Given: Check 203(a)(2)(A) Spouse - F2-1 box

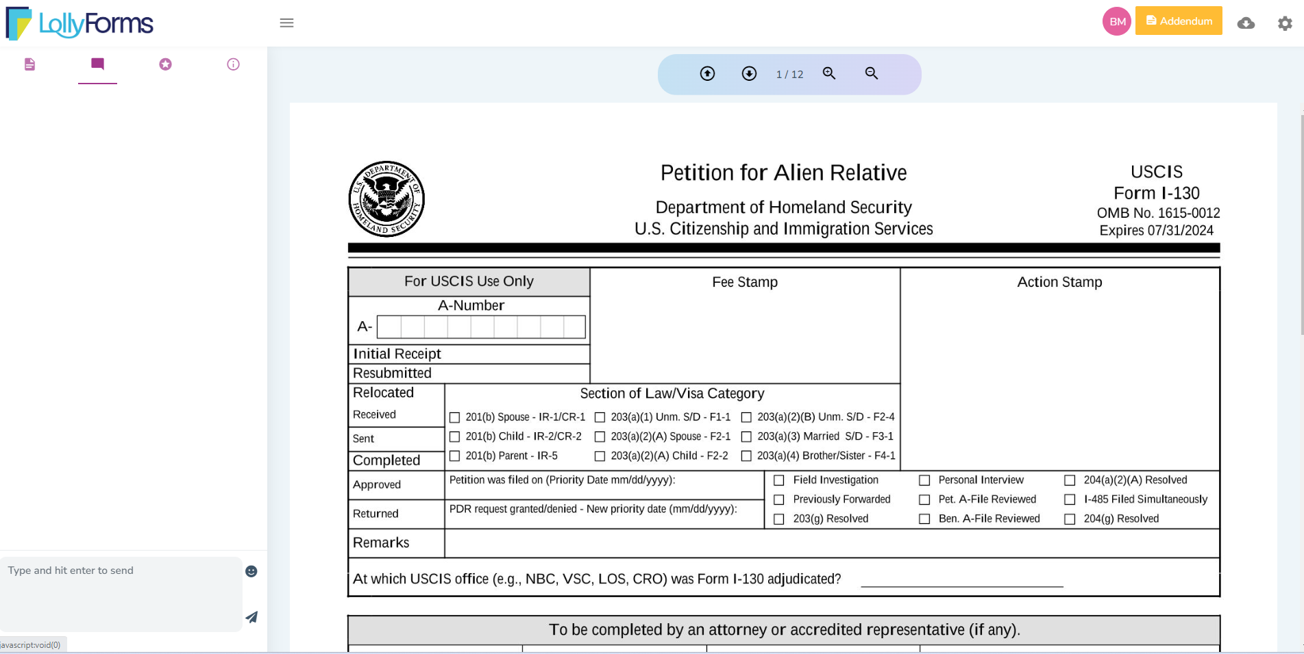Looking at the screenshot, I should [600, 436].
